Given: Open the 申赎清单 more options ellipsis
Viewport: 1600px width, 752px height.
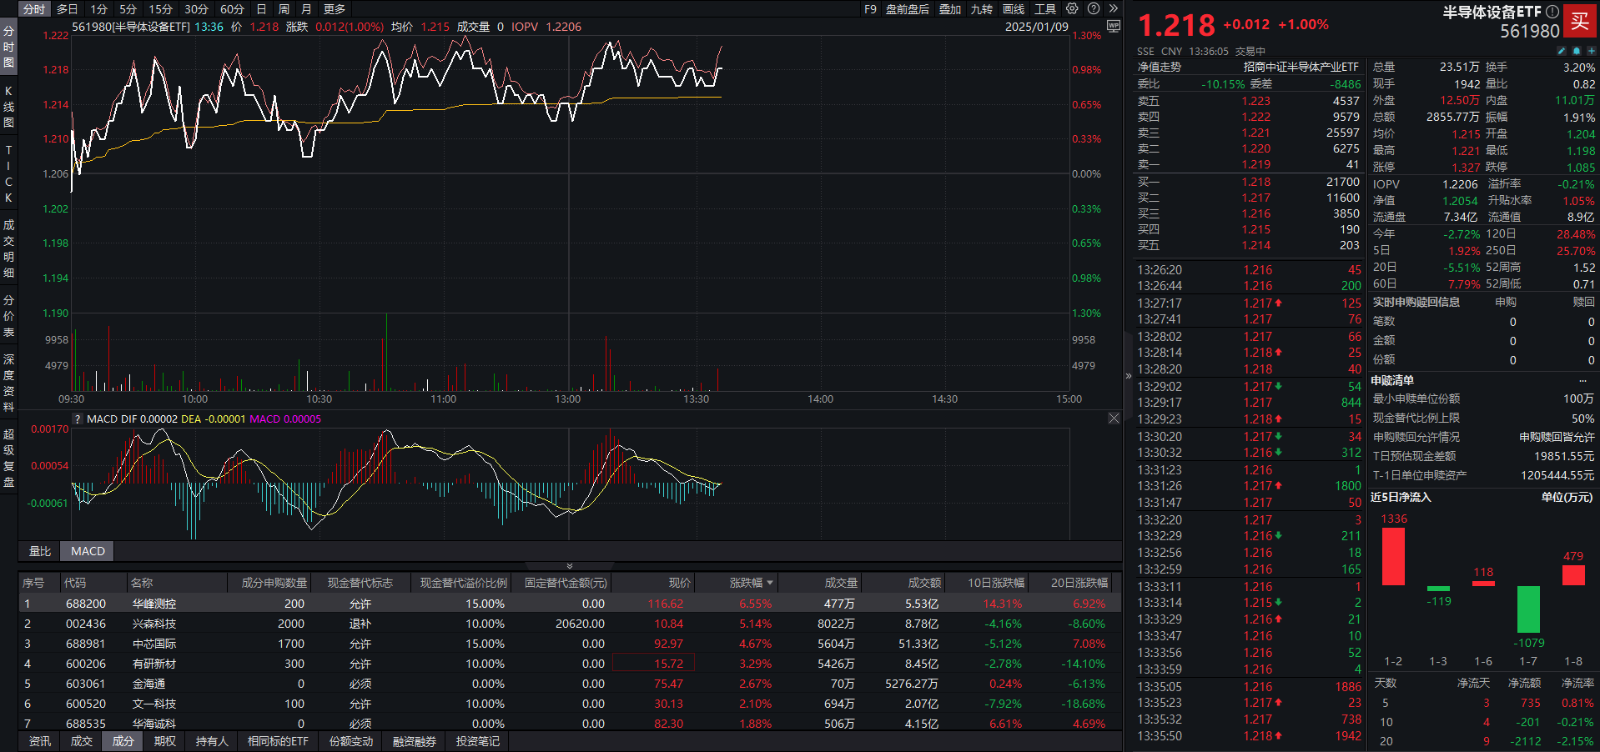Looking at the screenshot, I should point(1582,380).
